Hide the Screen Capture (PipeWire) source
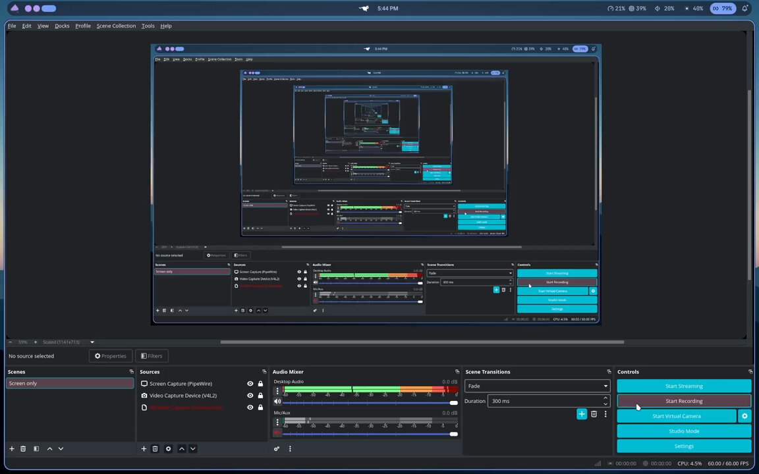Viewport: 759px width, 474px height. (x=250, y=384)
